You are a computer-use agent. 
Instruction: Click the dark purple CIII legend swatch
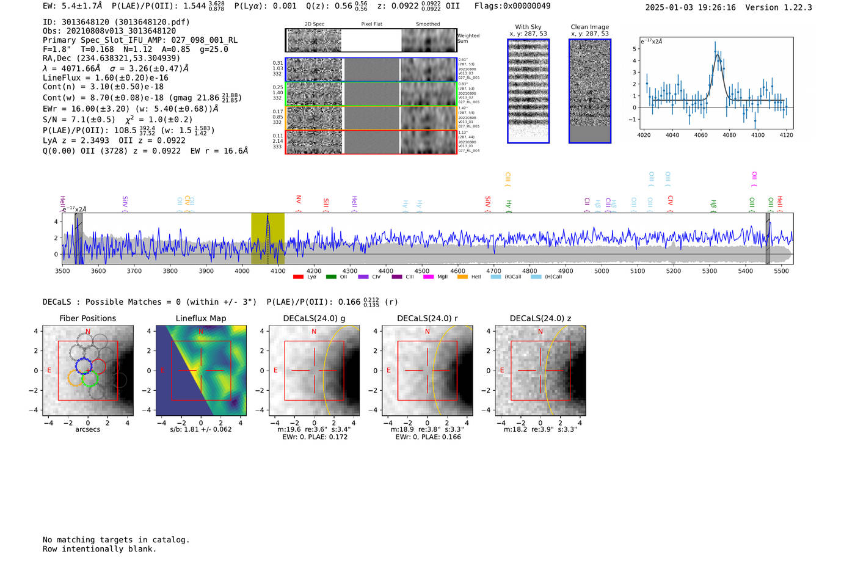click(397, 277)
